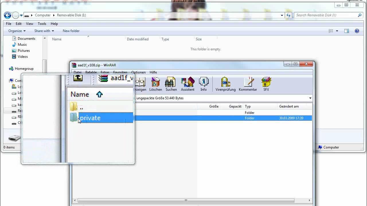Open the view options dropdown arrow
The image size is (367, 206).
[337, 31]
